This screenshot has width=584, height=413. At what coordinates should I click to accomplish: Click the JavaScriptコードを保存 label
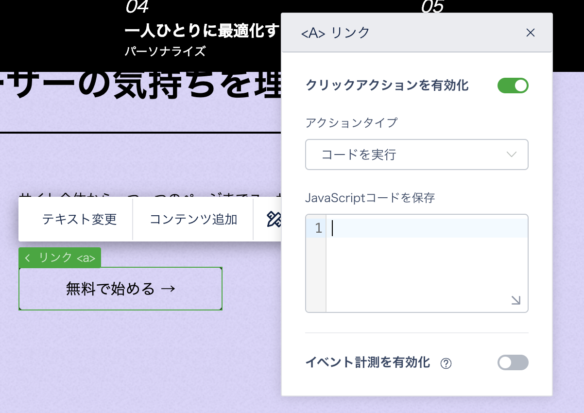coord(370,198)
